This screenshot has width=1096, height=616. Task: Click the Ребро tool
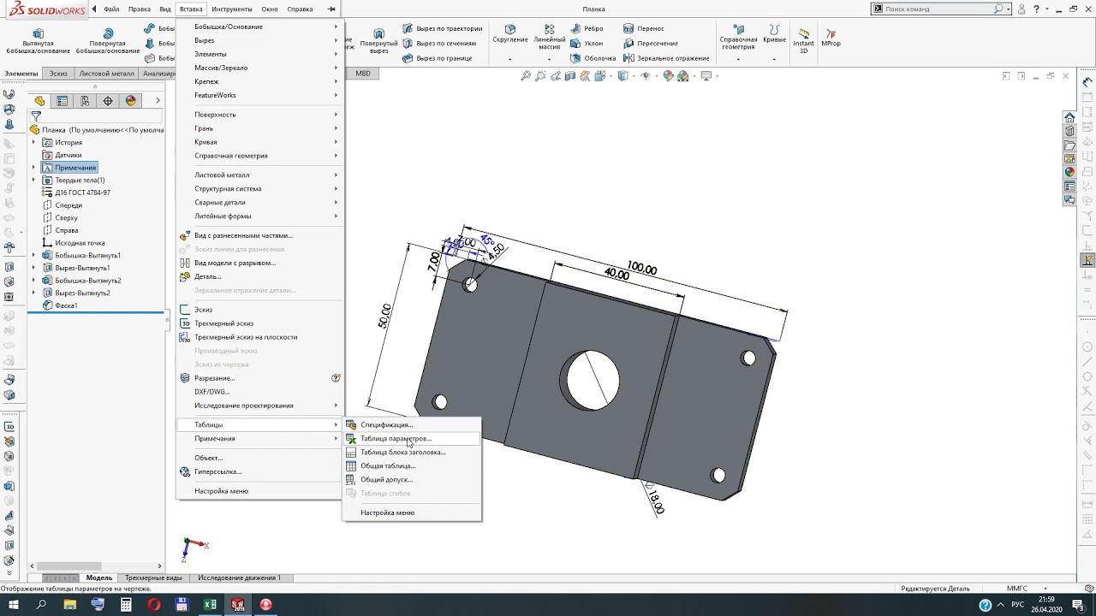click(588, 28)
